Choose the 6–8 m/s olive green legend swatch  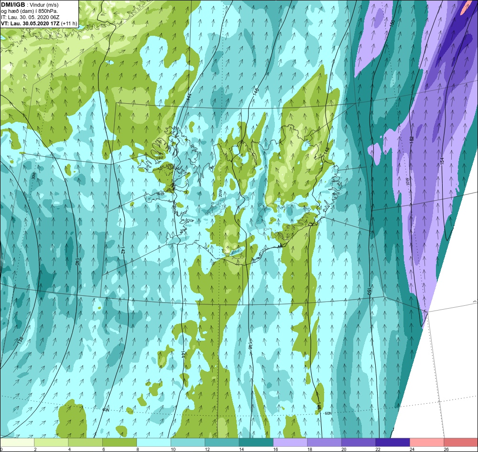(119, 442)
